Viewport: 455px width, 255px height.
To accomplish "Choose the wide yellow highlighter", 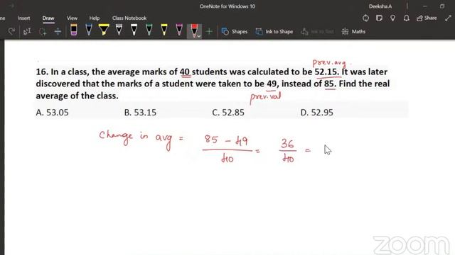I will point(104,30).
